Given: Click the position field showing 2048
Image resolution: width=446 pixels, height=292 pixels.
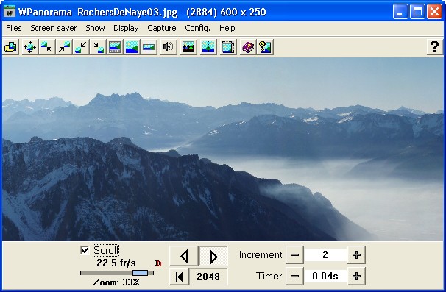Looking at the screenshot, I should pos(208,277).
